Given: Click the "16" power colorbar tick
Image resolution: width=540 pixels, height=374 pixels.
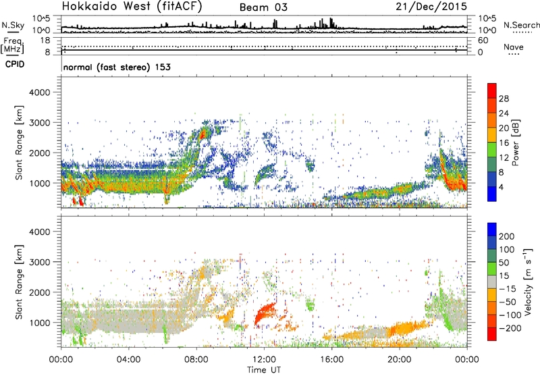Looking at the screenshot, I should pos(504,143).
